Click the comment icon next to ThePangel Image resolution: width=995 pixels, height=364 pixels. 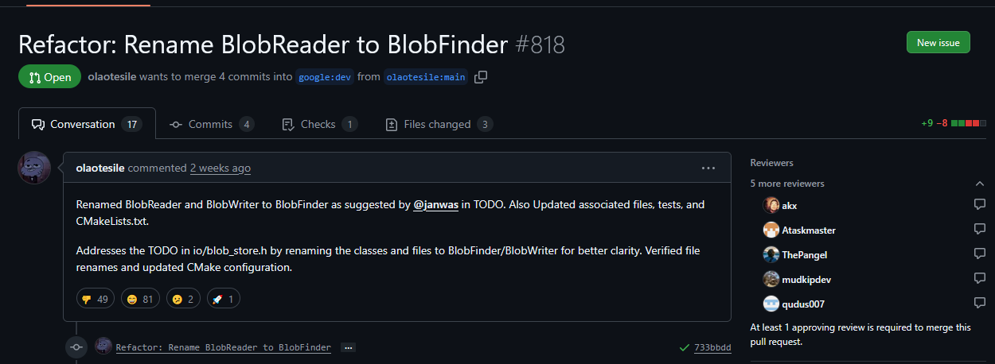979,254
